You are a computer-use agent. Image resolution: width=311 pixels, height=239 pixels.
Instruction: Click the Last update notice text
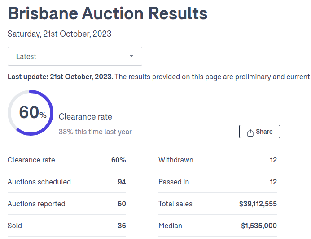click(158, 77)
